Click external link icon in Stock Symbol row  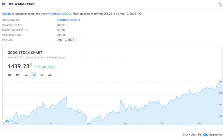[x=79, y=20]
